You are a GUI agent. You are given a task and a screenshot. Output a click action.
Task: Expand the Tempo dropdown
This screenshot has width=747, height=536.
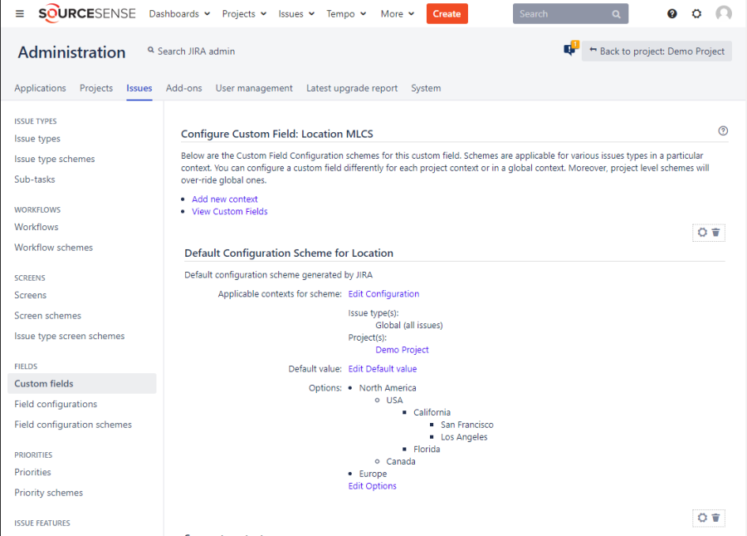(346, 14)
